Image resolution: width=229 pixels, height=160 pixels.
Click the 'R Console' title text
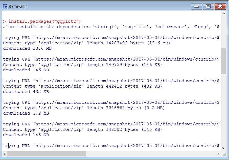(18, 7)
